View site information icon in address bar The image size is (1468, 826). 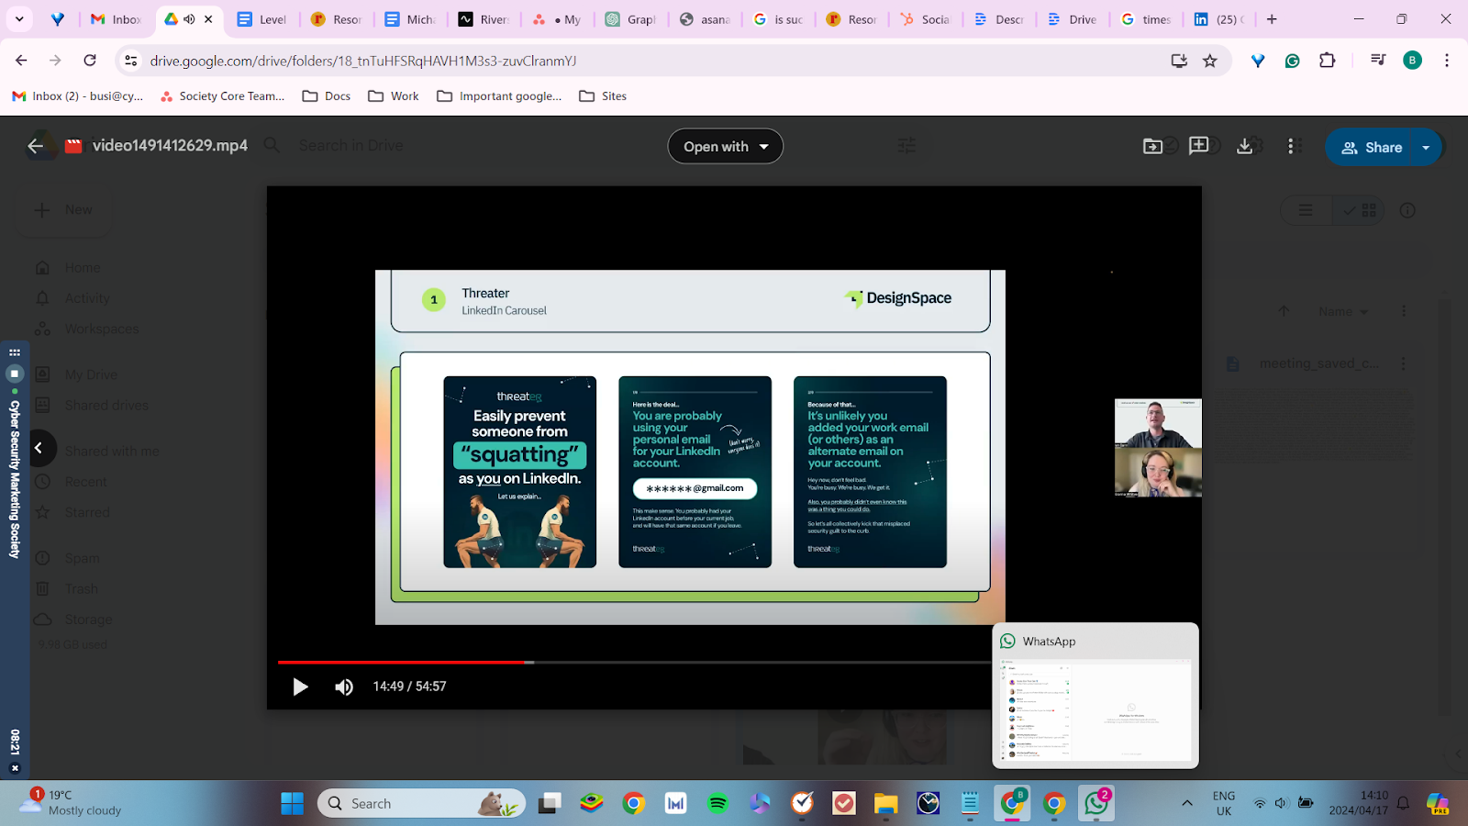[x=131, y=61]
